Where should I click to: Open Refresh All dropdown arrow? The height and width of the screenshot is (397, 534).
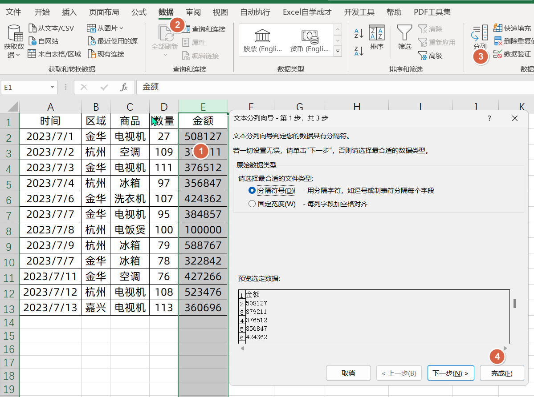click(166, 55)
